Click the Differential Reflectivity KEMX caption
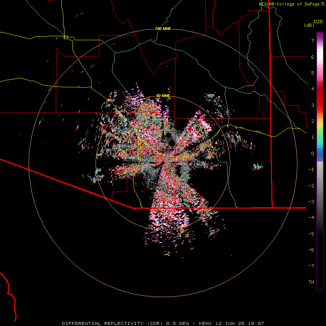Viewport: 326px width, 326px height. (163, 323)
